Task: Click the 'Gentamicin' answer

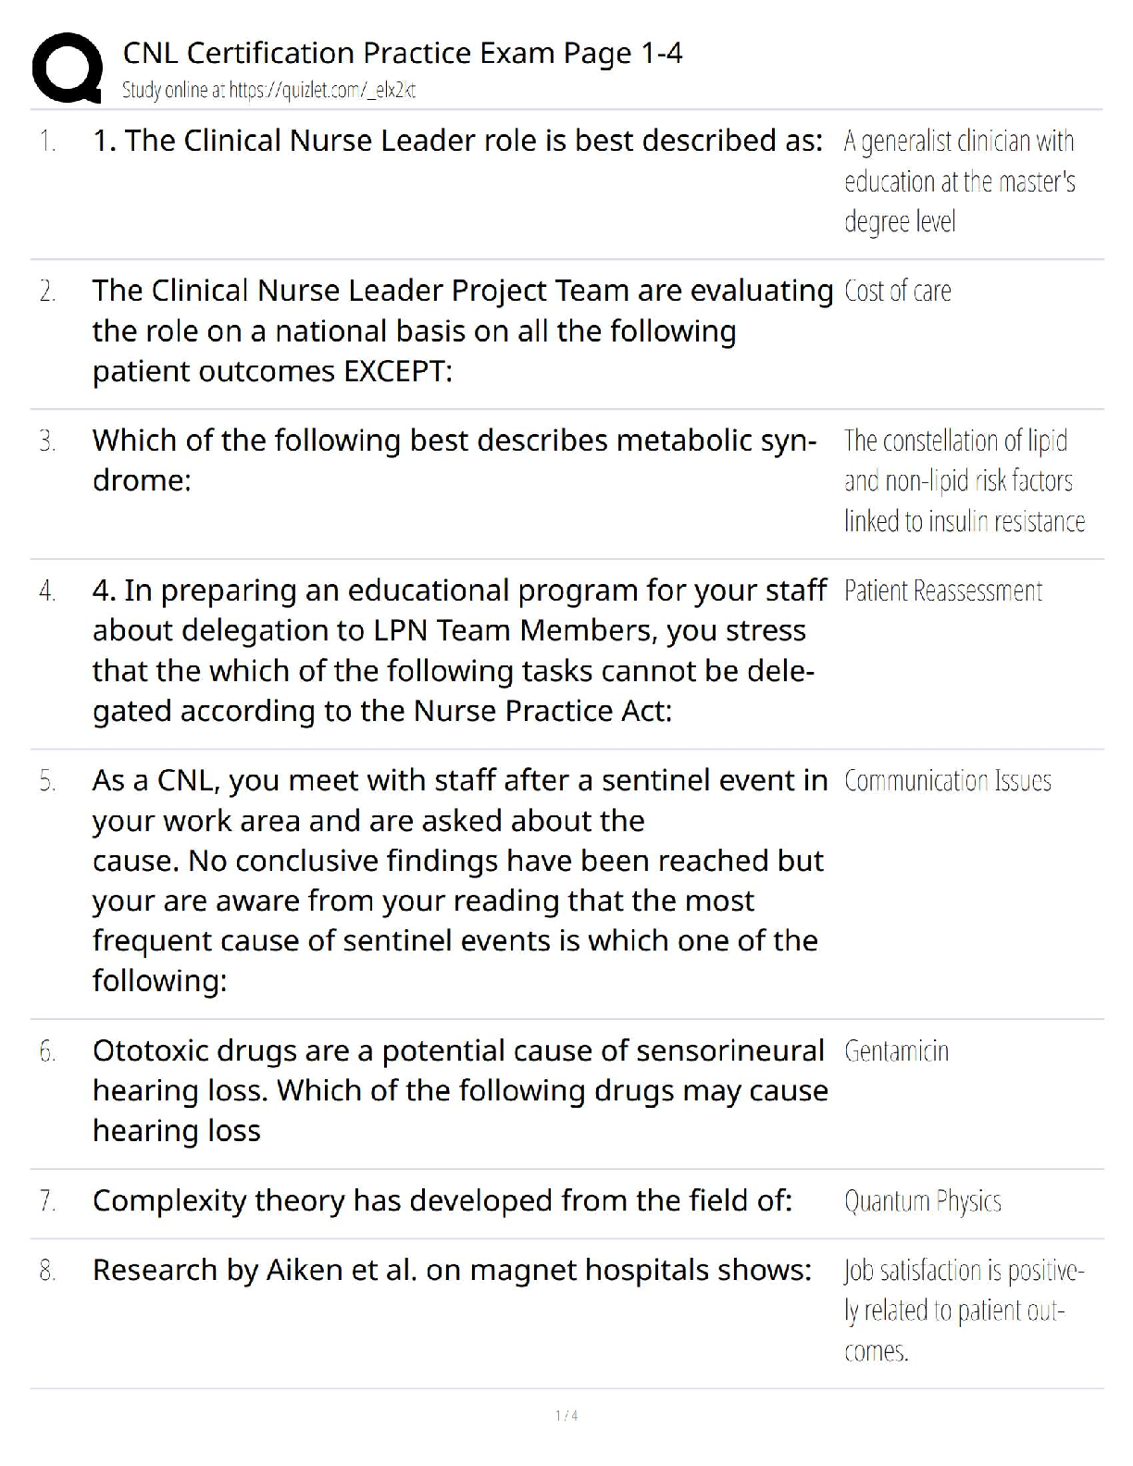Action: pyautogui.click(x=896, y=1051)
